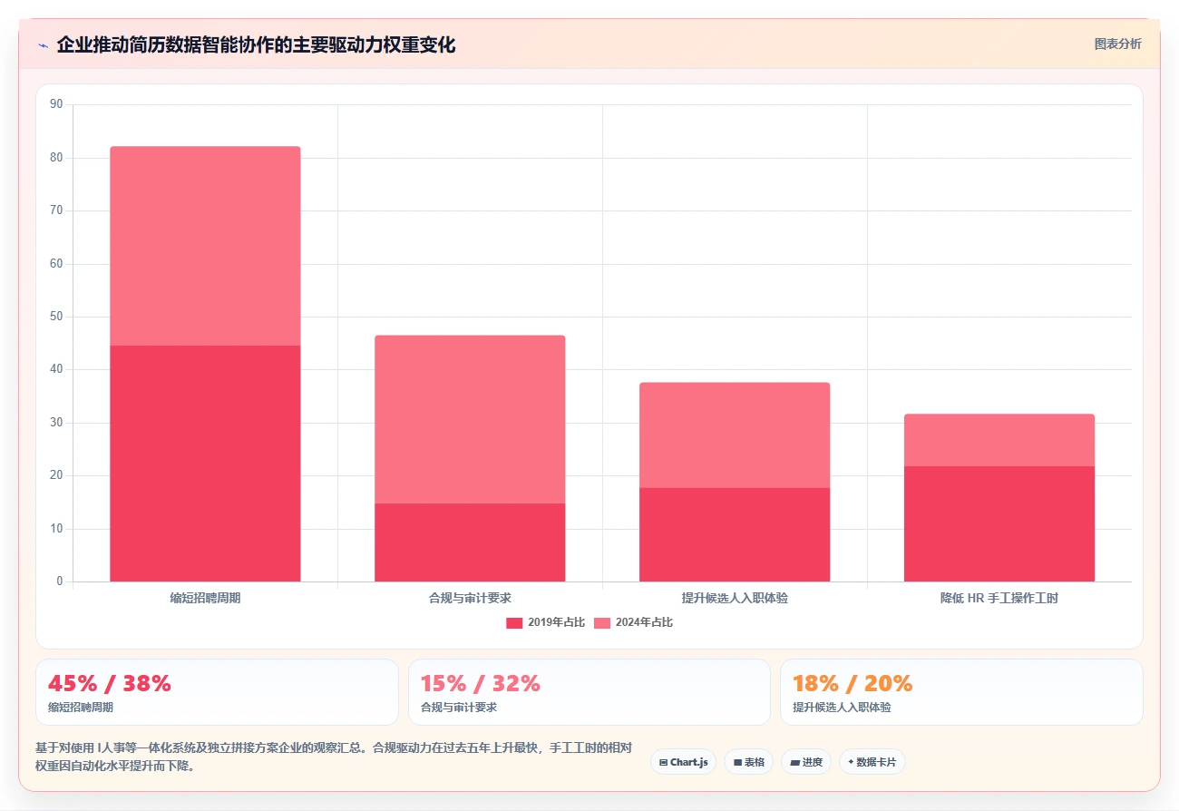
Task: Click the y-axis tick label 20
Action: pyautogui.click(x=56, y=475)
